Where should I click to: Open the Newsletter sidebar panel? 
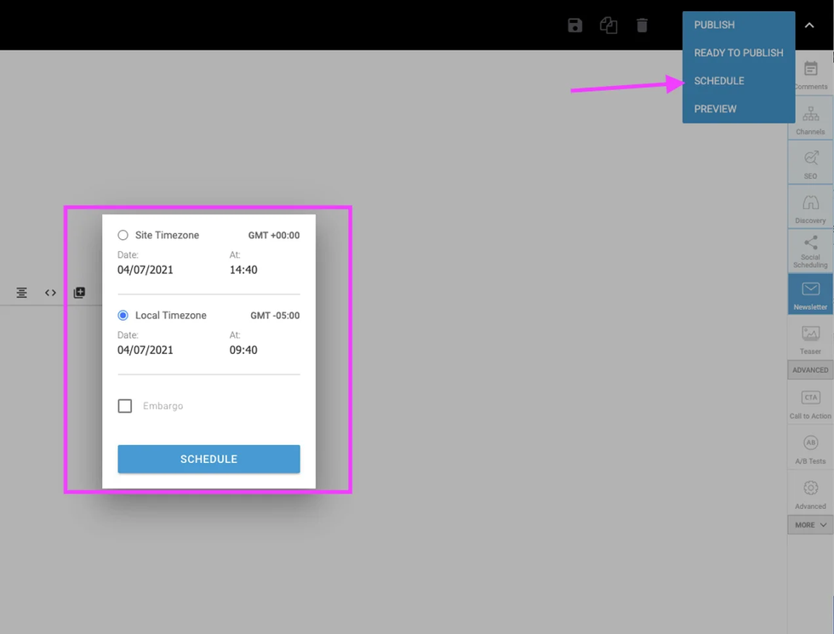[810, 294]
